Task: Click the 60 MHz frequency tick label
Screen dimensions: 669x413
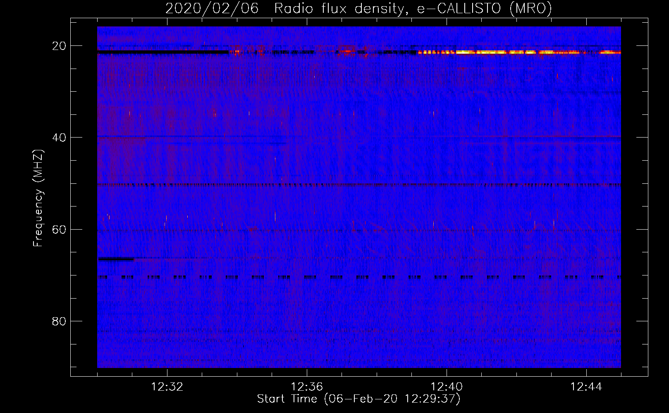Action: 59,229
